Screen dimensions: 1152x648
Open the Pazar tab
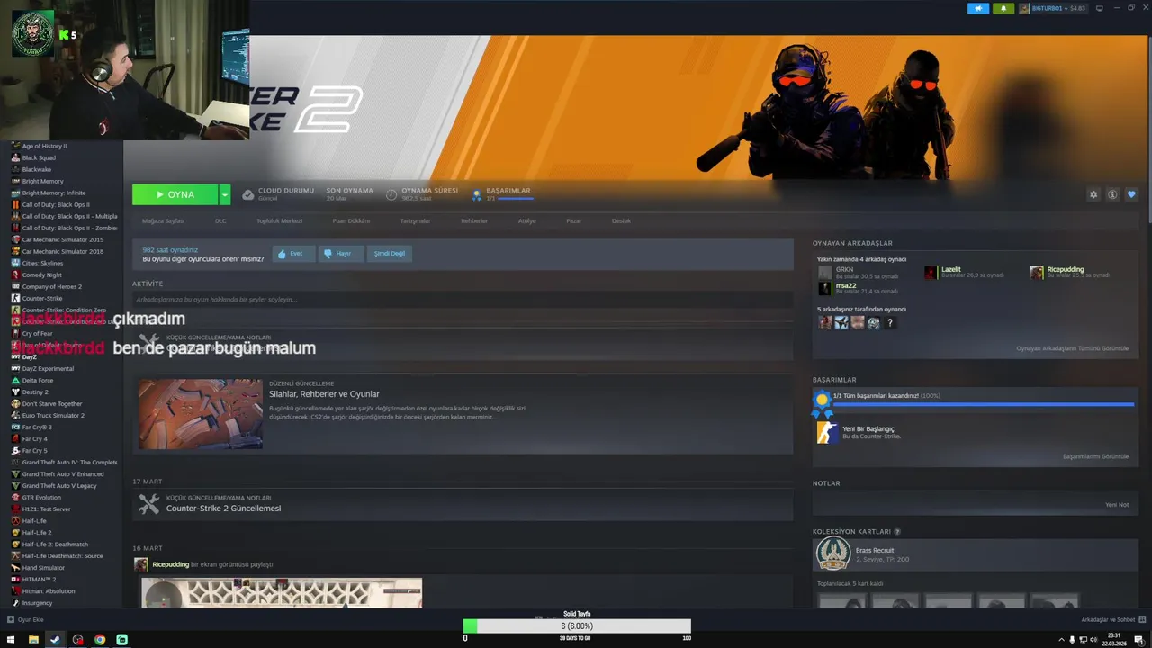click(573, 220)
